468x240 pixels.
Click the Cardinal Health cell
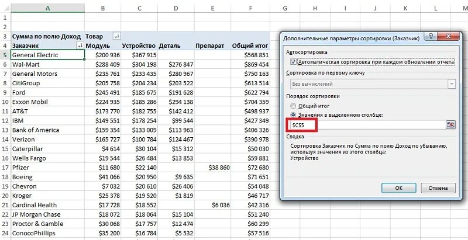coord(48,205)
